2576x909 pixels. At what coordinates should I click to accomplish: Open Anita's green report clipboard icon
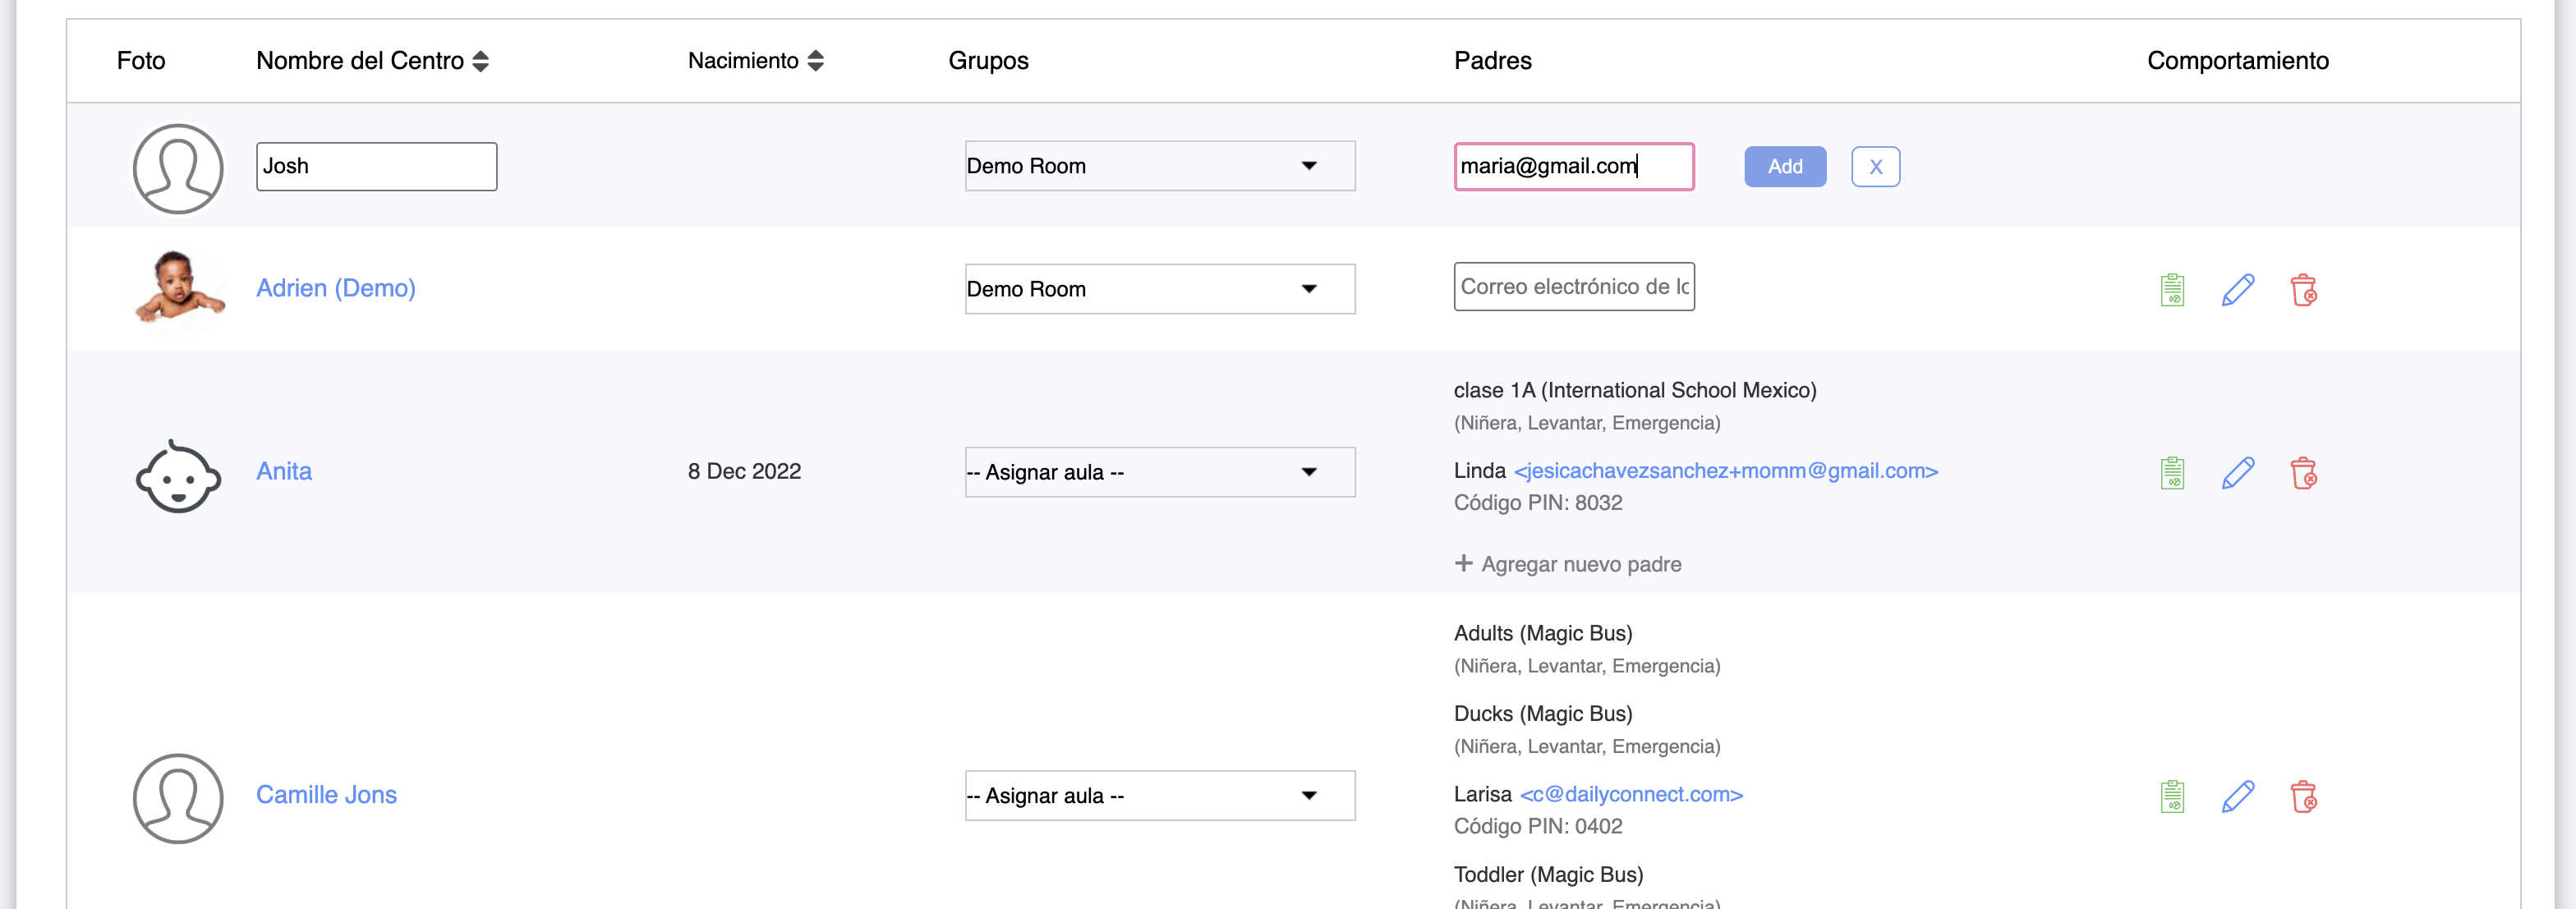[2171, 473]
